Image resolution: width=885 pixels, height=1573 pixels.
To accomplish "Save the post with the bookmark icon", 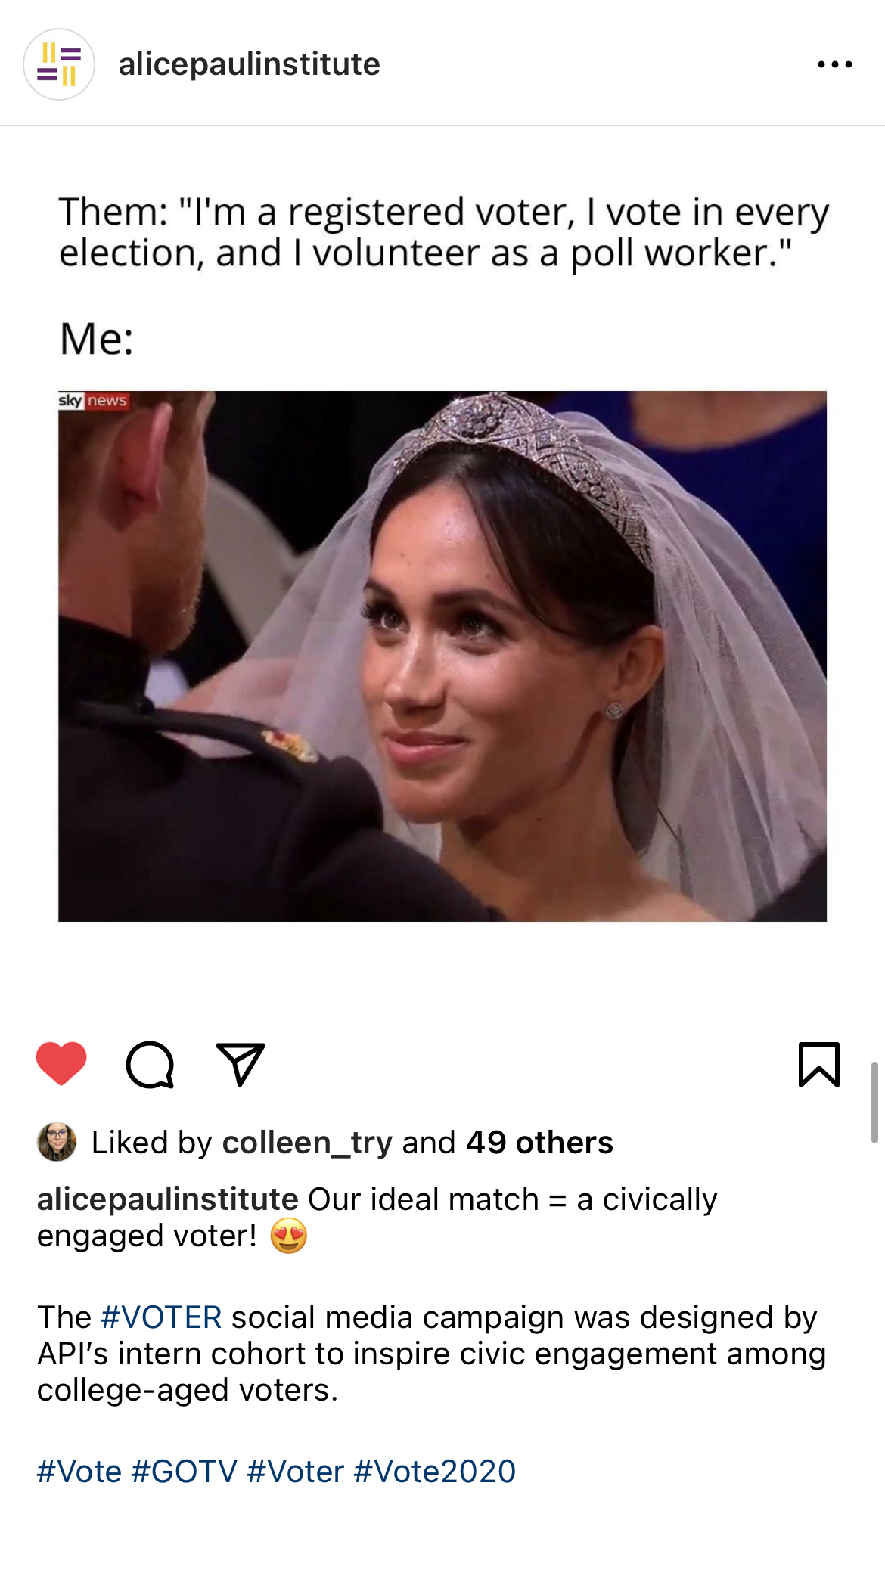I will click(x=819, y=1064).
